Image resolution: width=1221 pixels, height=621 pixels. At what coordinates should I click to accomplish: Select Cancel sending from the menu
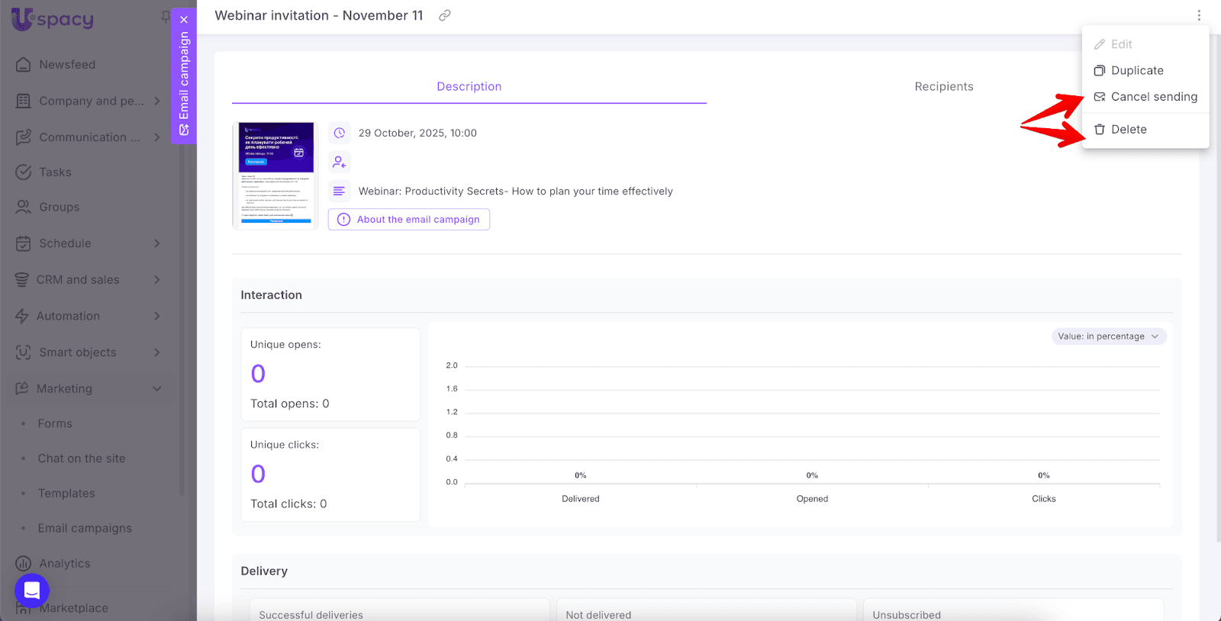click(x=1153, y=97)
